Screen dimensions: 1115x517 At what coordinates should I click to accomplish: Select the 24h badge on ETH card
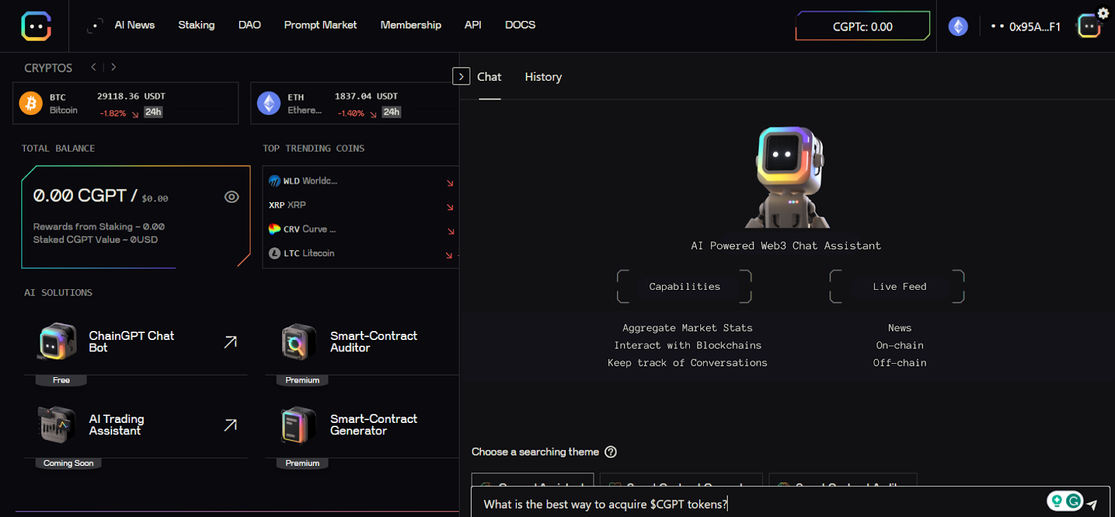pos(392,111)
